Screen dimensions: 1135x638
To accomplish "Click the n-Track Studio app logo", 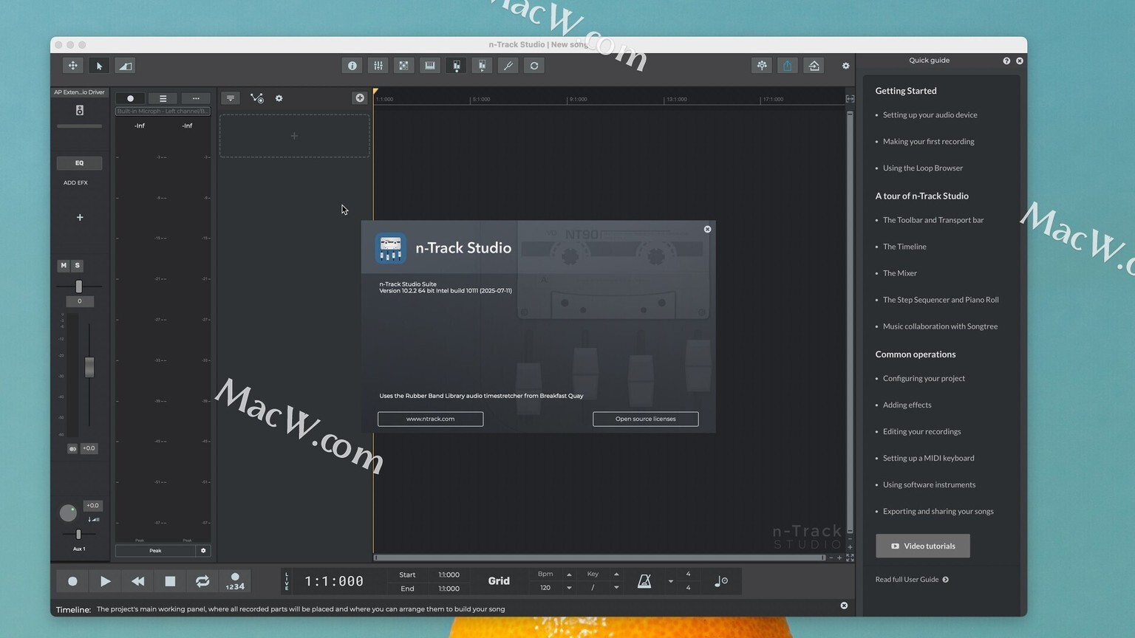I will [390, 248].
